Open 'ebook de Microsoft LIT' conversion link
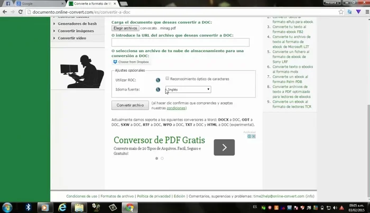370x213 pixels. pos(291,42)
